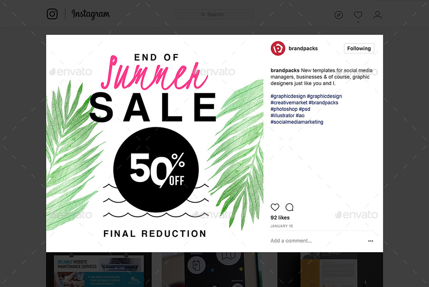429x287 pixels.
Task: Like the post with the heart icon
Action: (x=275, y=207)
